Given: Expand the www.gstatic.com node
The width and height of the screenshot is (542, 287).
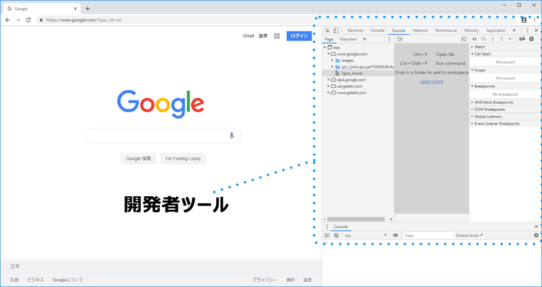Looking at the screenshot, I should coord(328,92).
